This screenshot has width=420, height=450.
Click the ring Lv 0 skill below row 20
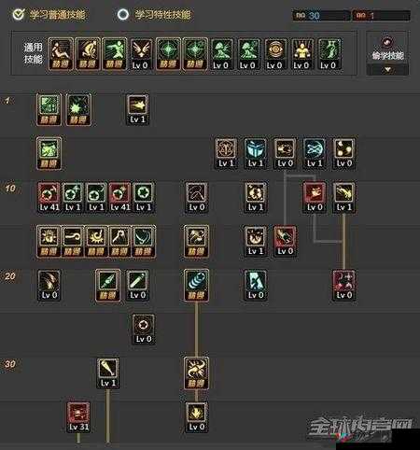[144, 330]
